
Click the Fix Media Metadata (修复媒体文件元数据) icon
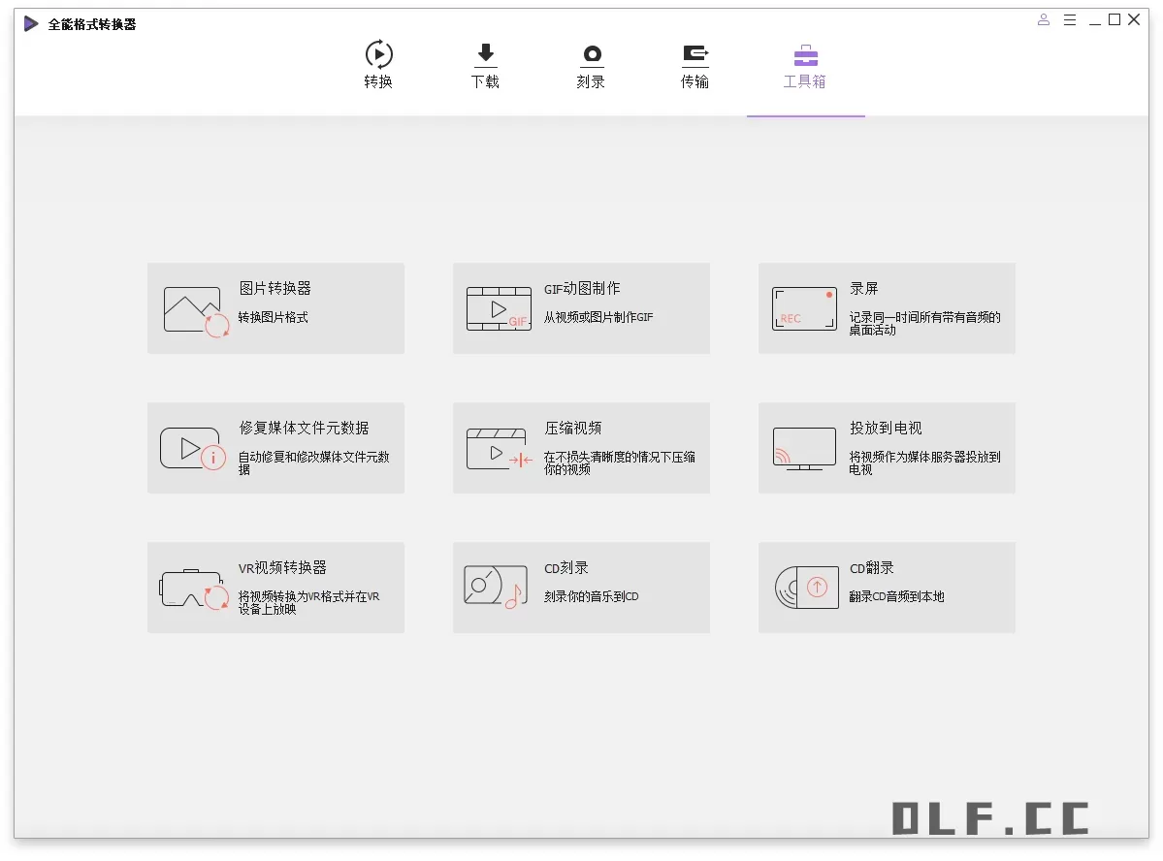tap(193, 449)
